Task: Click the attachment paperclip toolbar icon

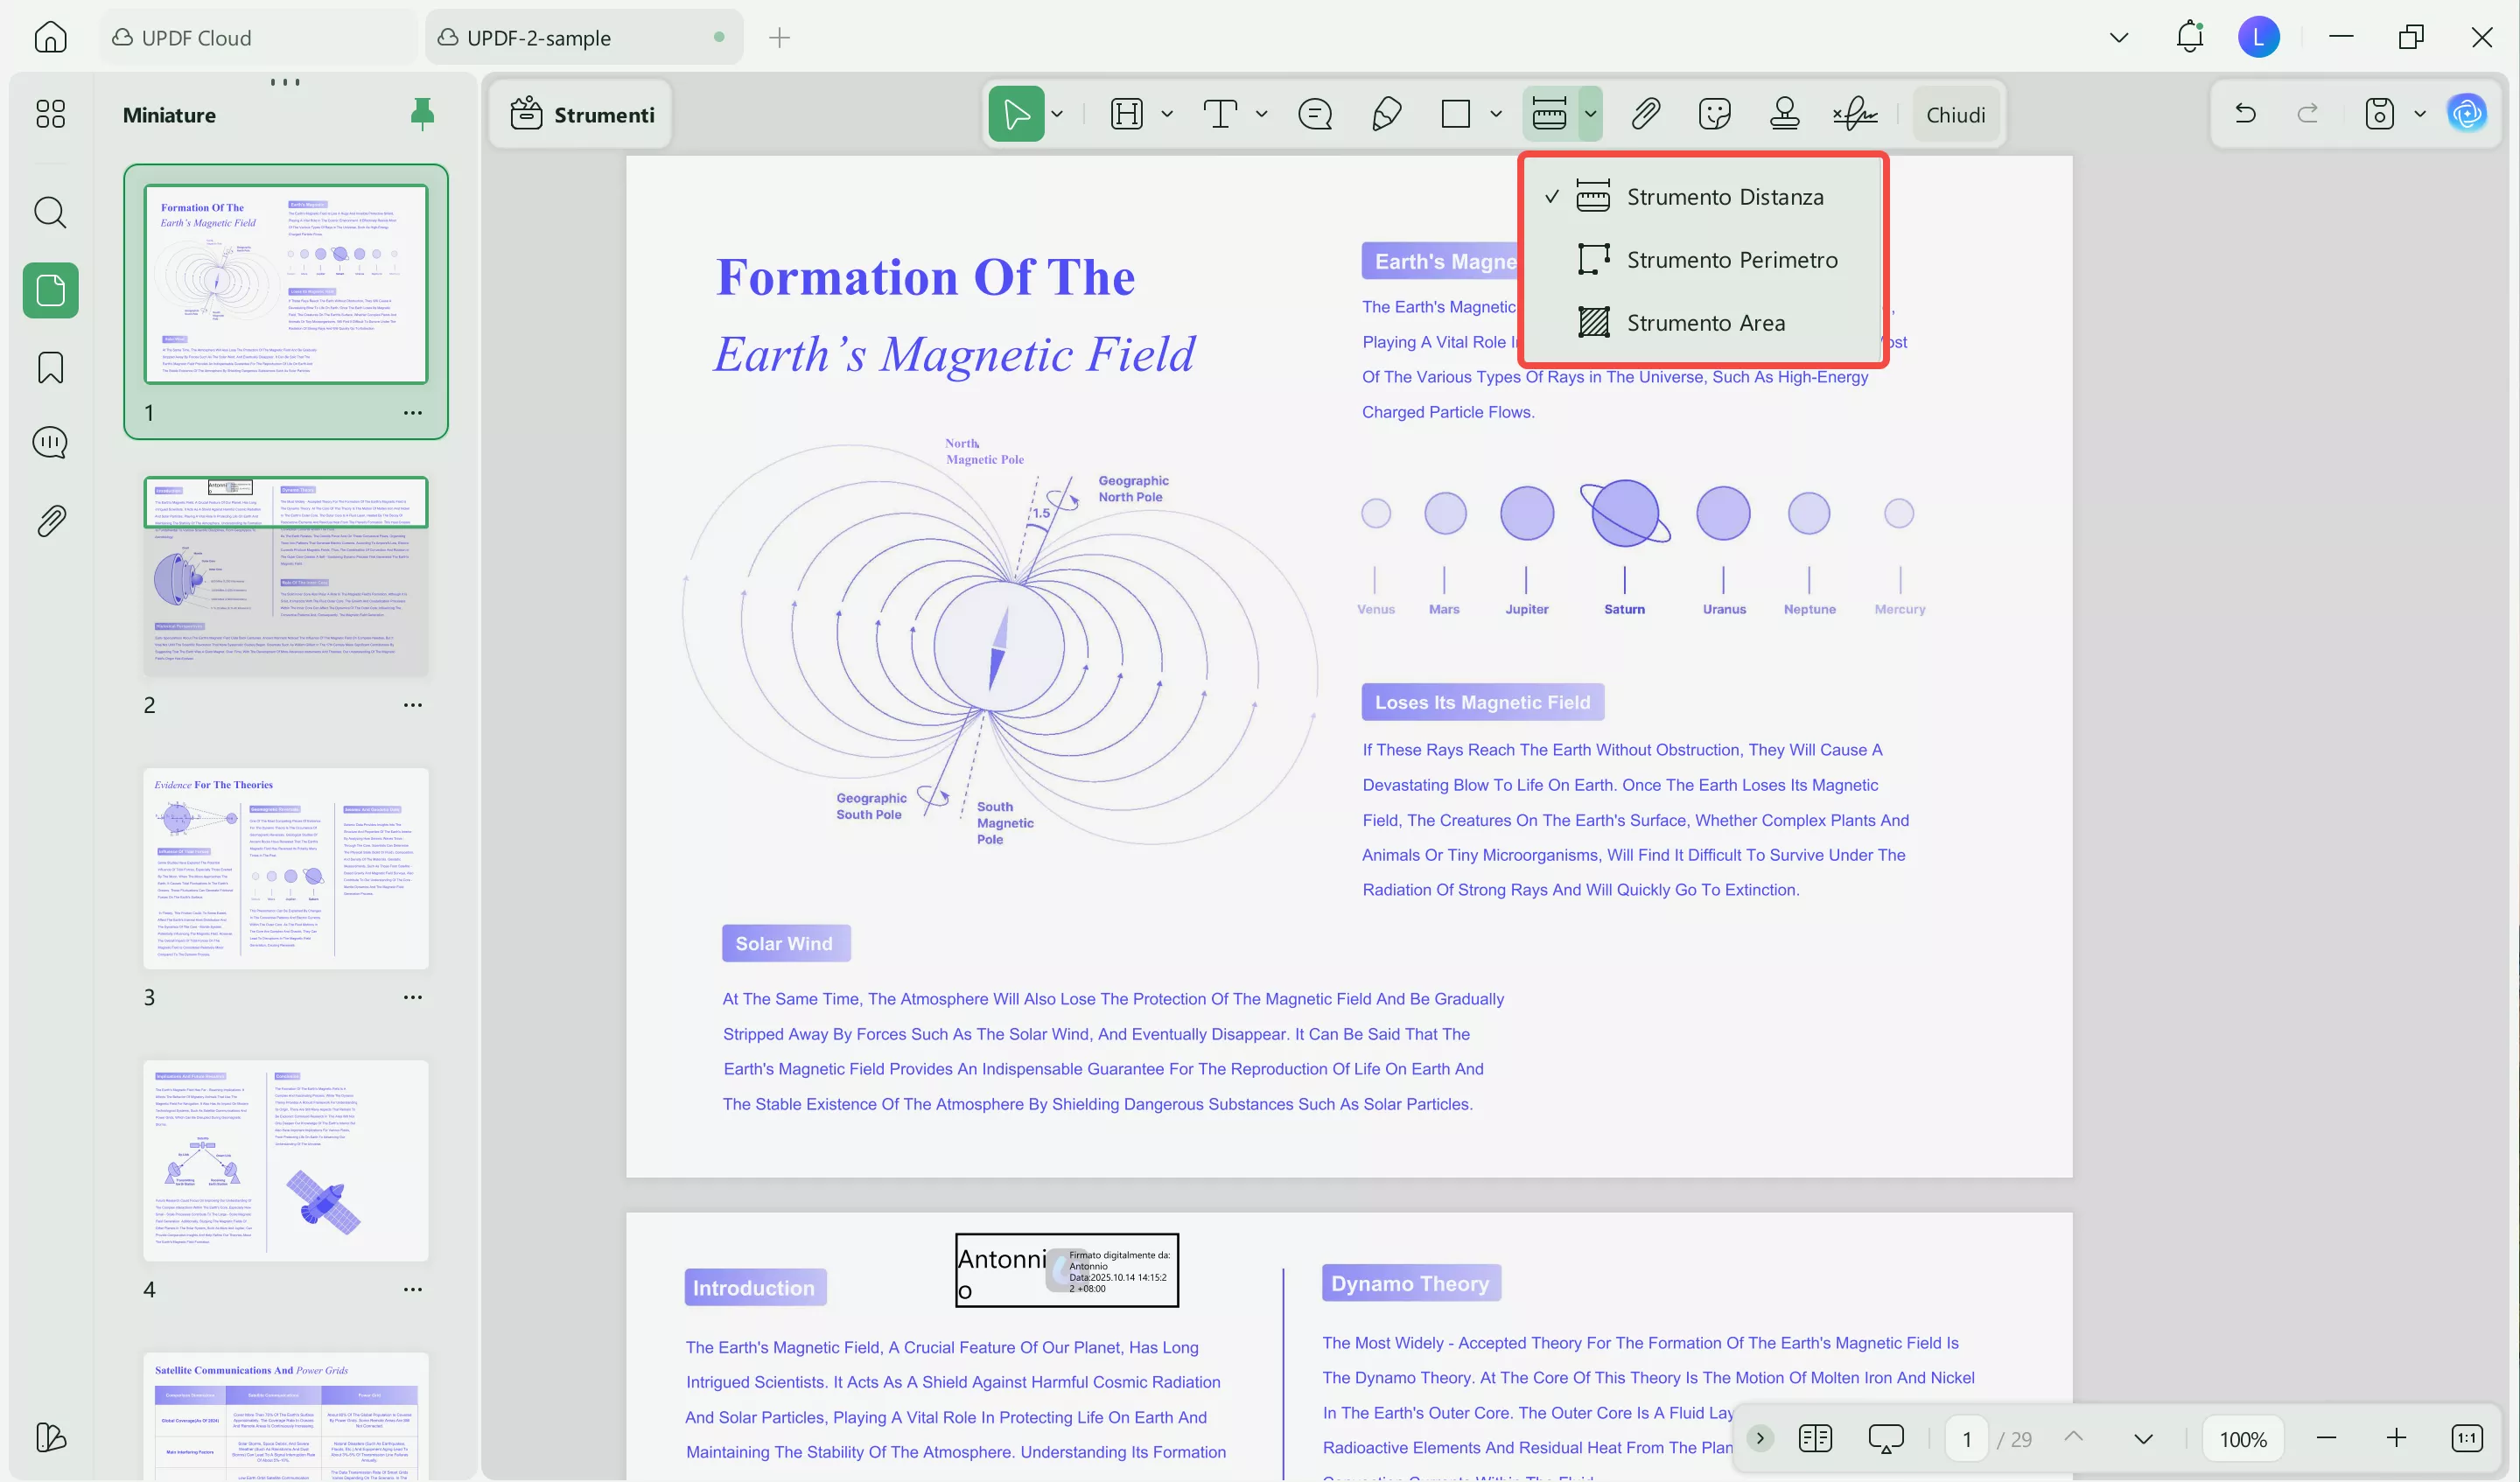Action: pyautogui.click(x=1645, y=114)
